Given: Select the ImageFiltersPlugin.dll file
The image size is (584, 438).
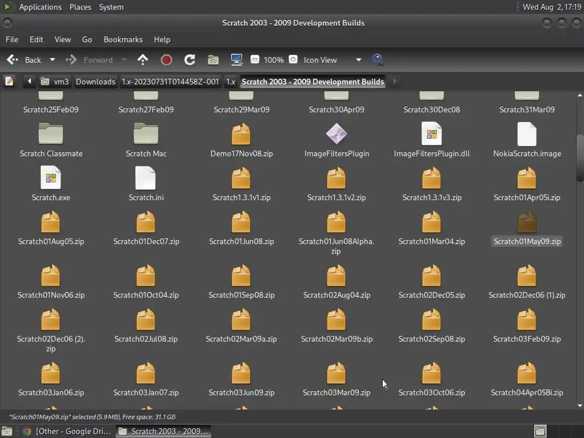Looking at the screenshot, I should click(x=432, y=140).
